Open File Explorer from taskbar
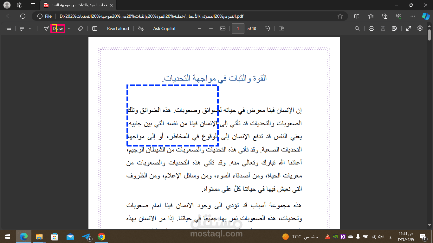This screenshot has width=433, height=243. tap(39, 236)
